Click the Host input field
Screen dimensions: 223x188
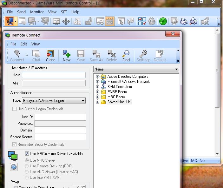pos(54,75)
